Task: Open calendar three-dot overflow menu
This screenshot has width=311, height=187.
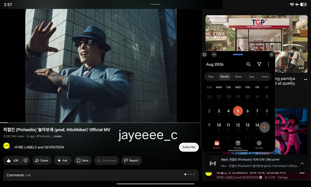Action: [x=268, y=64]
